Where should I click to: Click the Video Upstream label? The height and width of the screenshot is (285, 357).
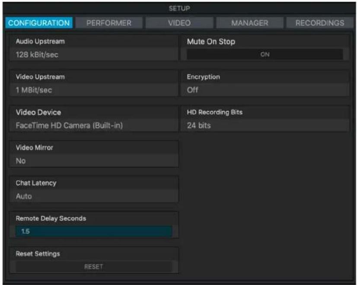point(40,77)
